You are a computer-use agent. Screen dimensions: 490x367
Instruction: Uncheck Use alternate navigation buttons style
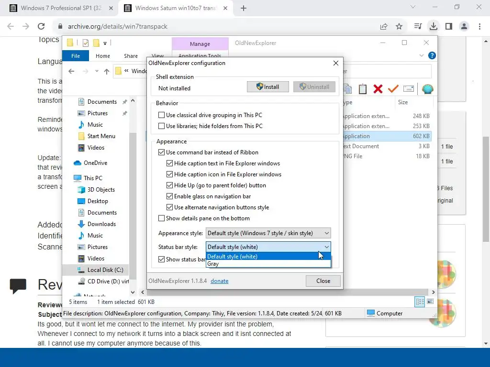tap(169, 207)
